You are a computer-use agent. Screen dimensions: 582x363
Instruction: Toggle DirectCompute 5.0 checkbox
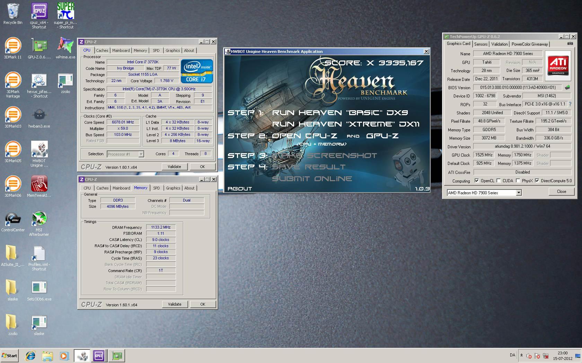point(537,180)
